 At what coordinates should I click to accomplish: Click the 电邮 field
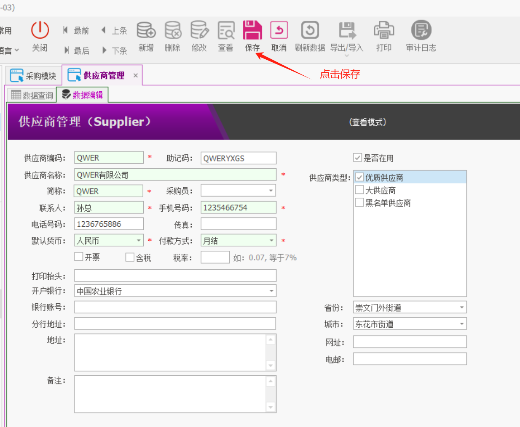pos(410,359)
